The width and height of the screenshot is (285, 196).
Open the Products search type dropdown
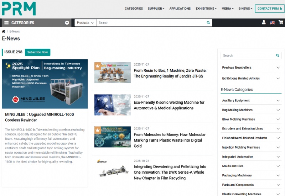[x=85, y=23]
